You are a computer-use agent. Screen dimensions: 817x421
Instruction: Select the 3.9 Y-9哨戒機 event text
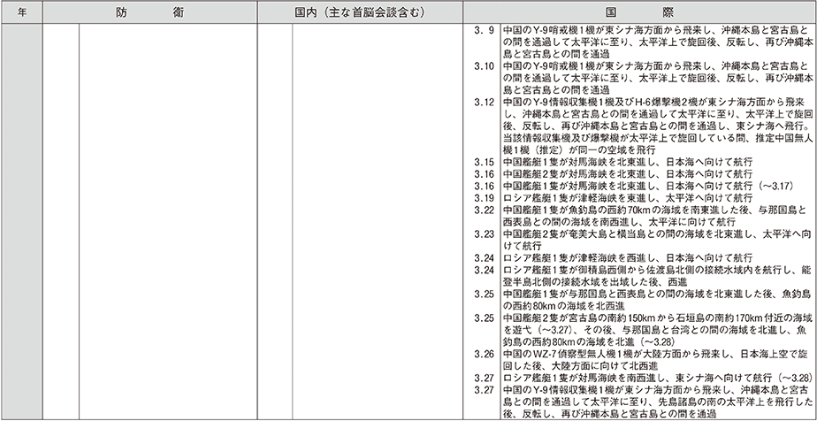click(x=658, y=42)
